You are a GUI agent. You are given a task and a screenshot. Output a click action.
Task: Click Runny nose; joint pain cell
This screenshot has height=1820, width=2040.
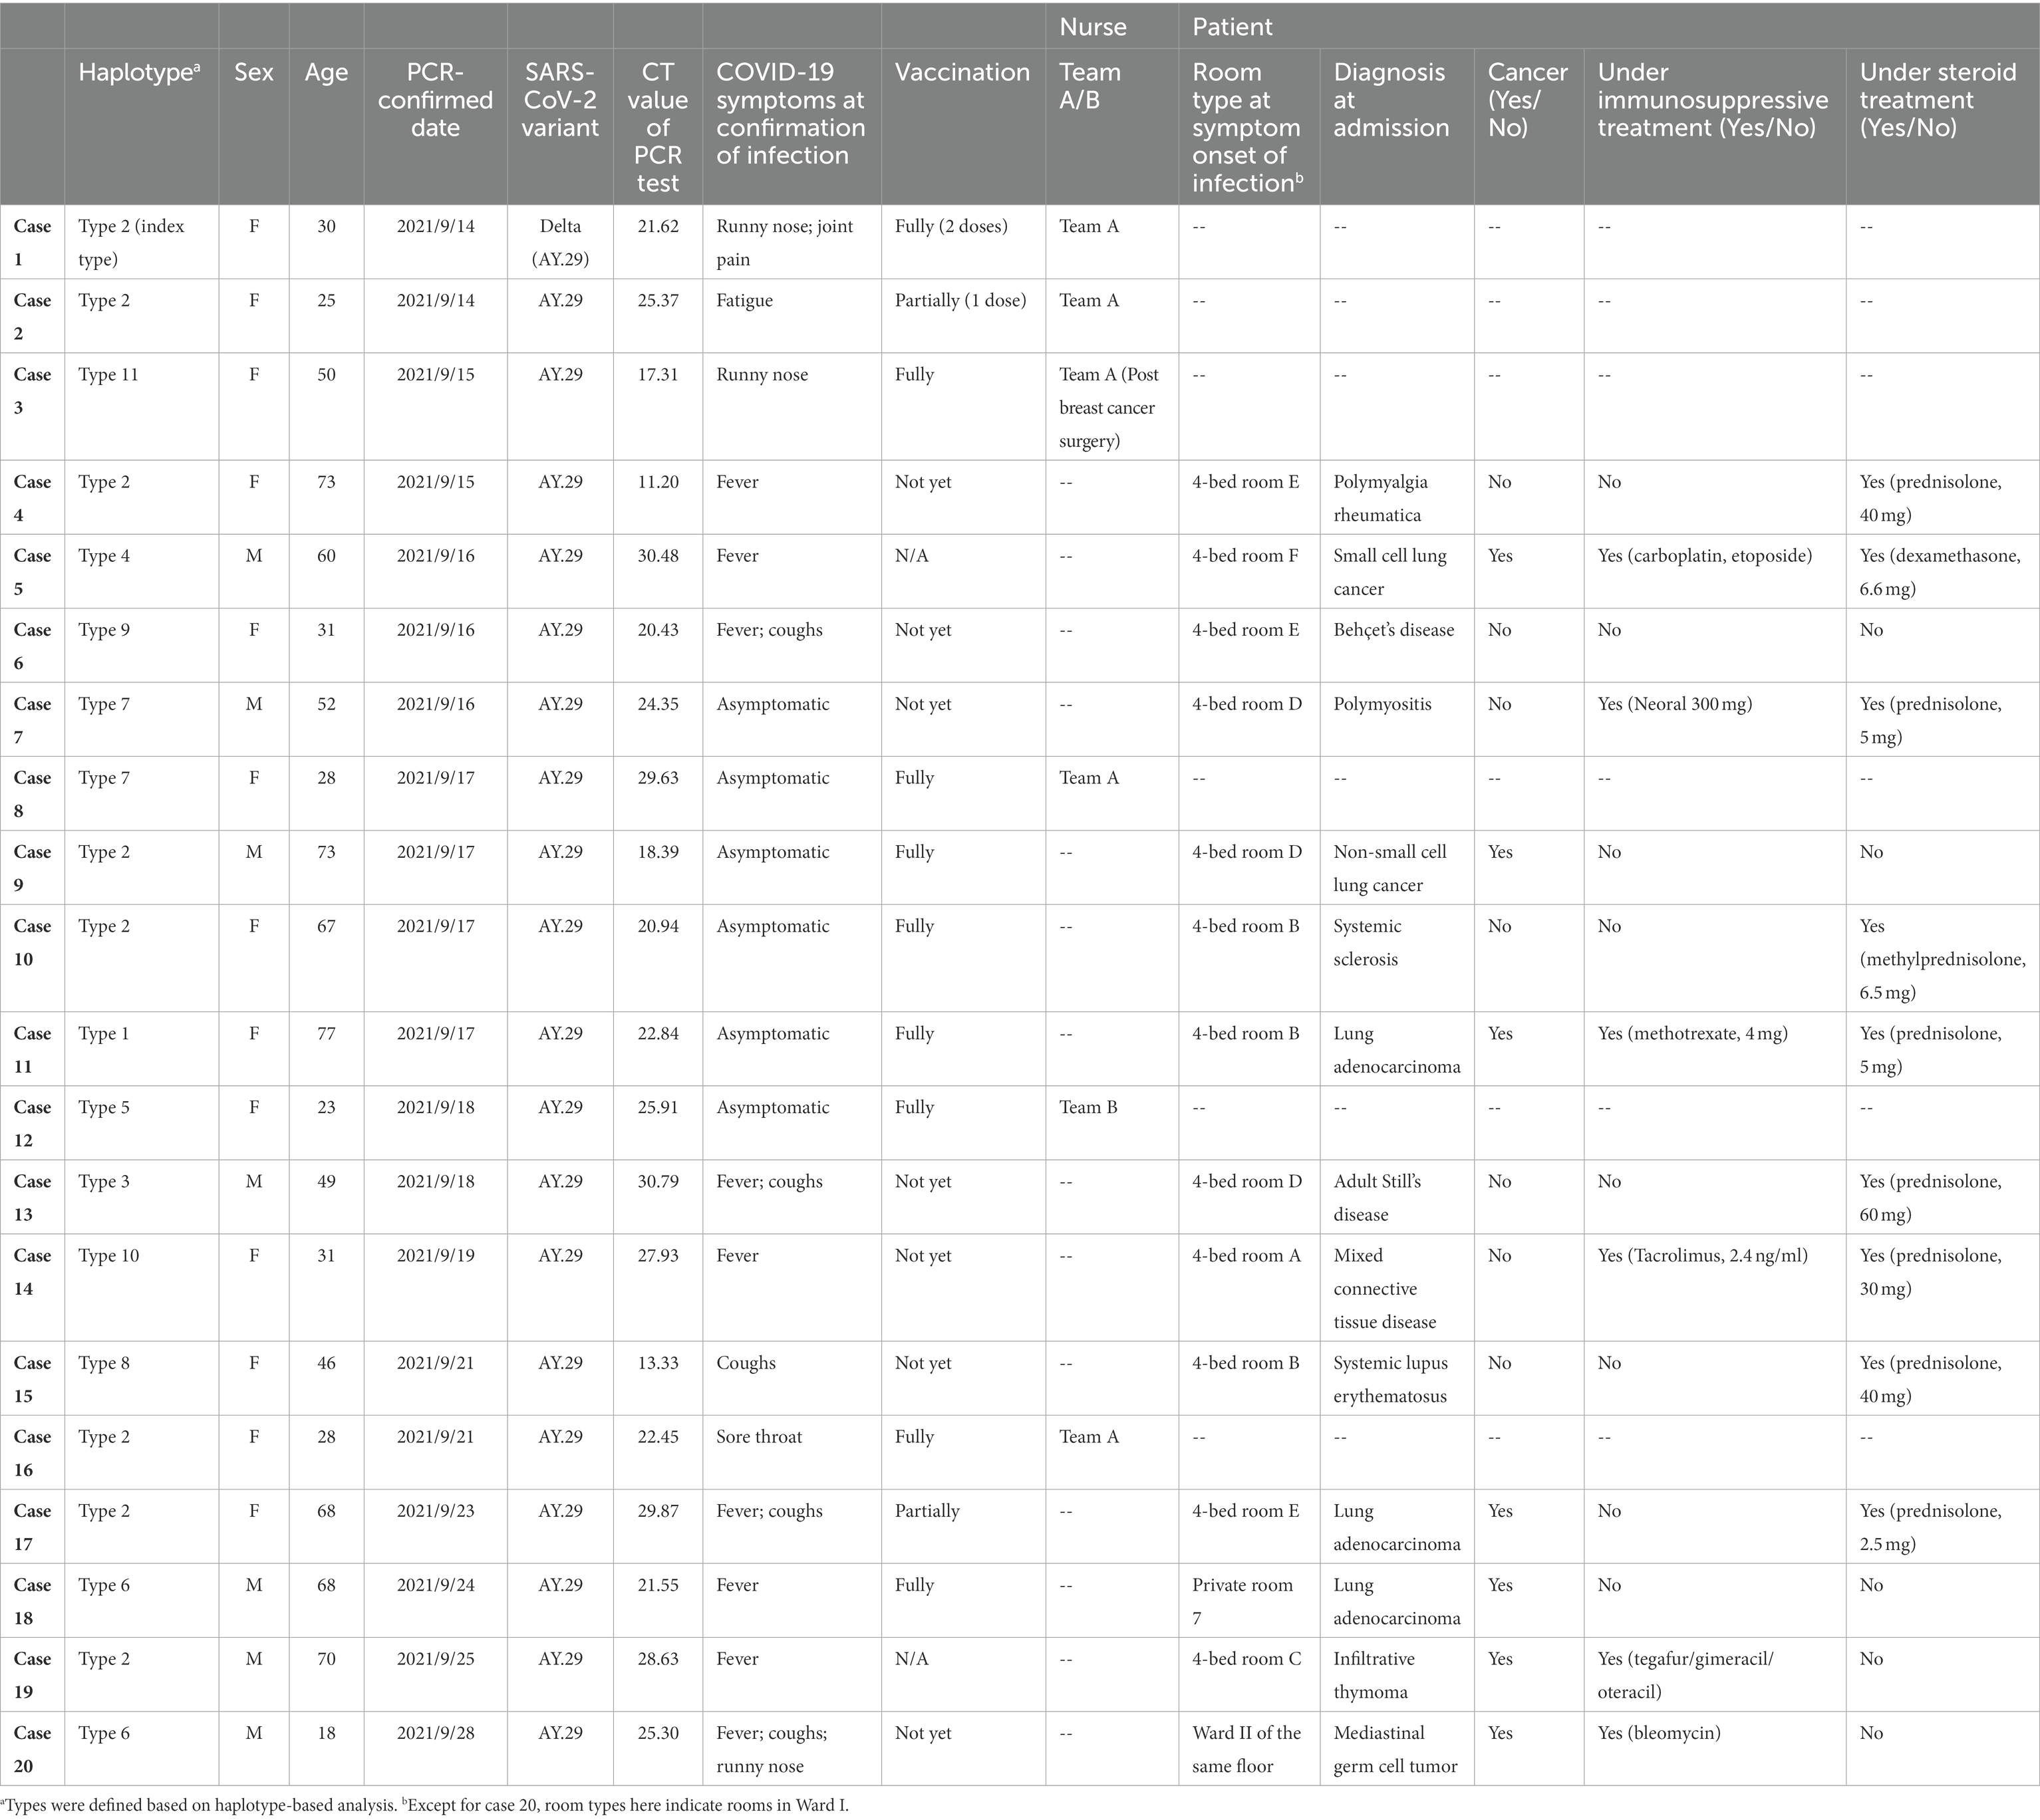(784, 243)
